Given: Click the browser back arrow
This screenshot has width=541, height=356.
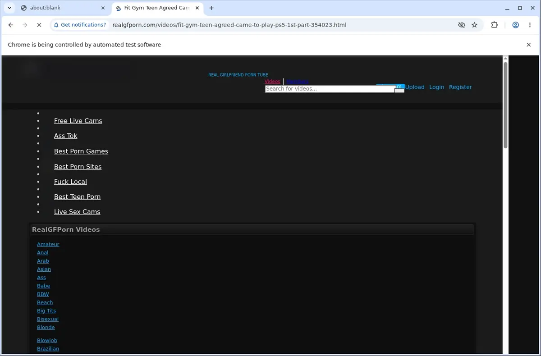Looking at the screenshot, I should pos(11,25).
